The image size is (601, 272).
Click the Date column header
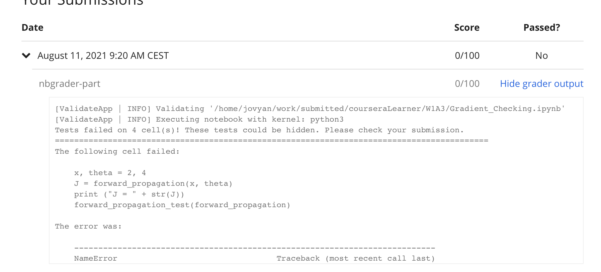pyautogui.click(x=32, y=27)
